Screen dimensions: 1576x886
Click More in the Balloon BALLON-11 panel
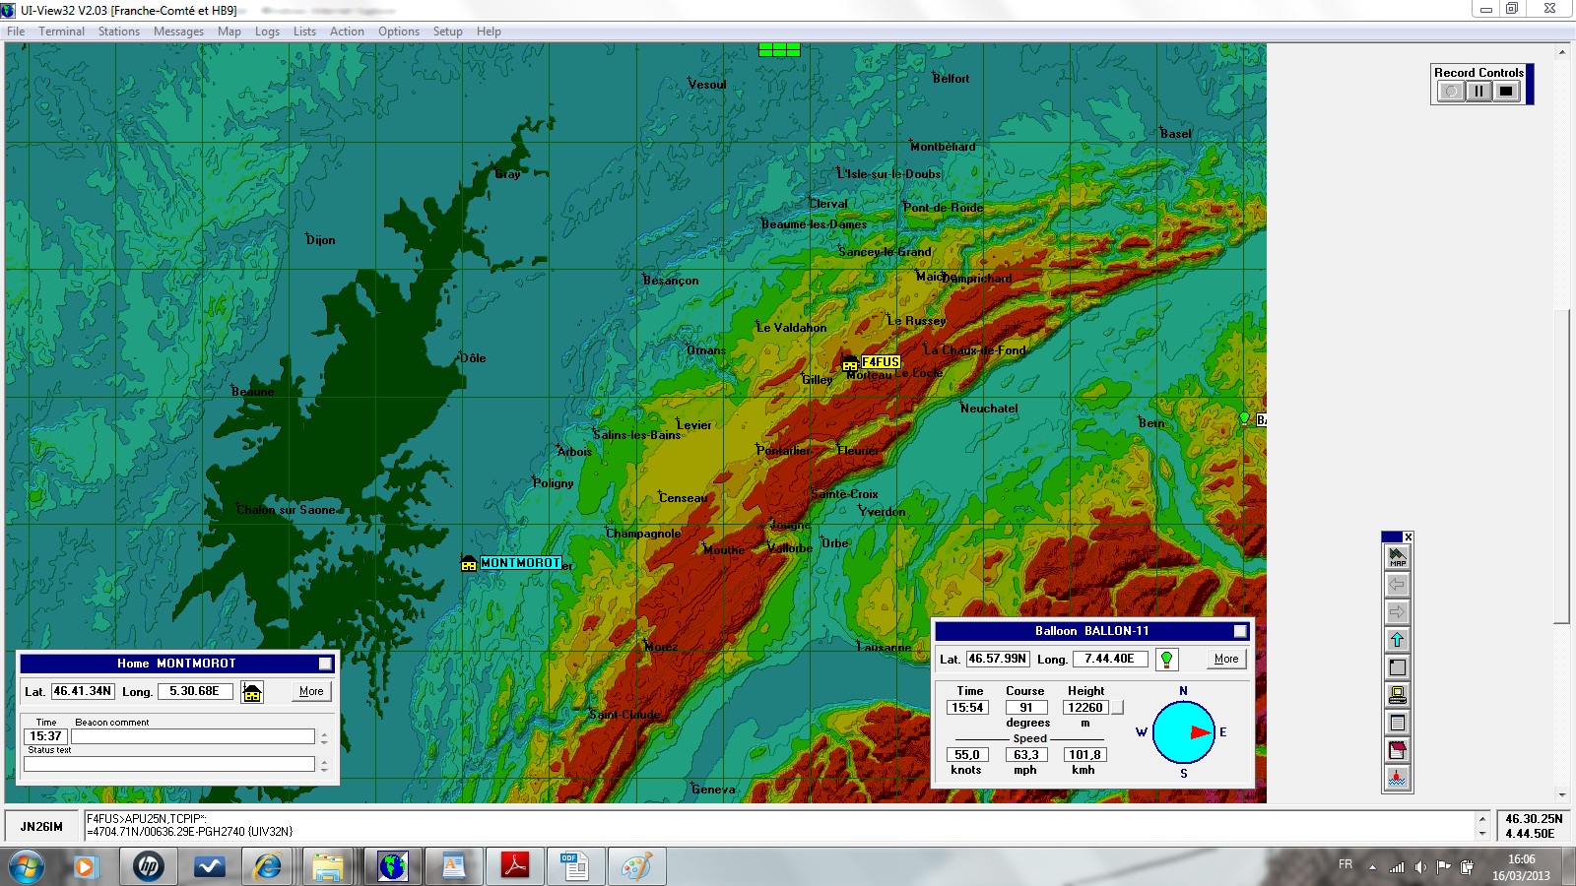point(1226,660)
